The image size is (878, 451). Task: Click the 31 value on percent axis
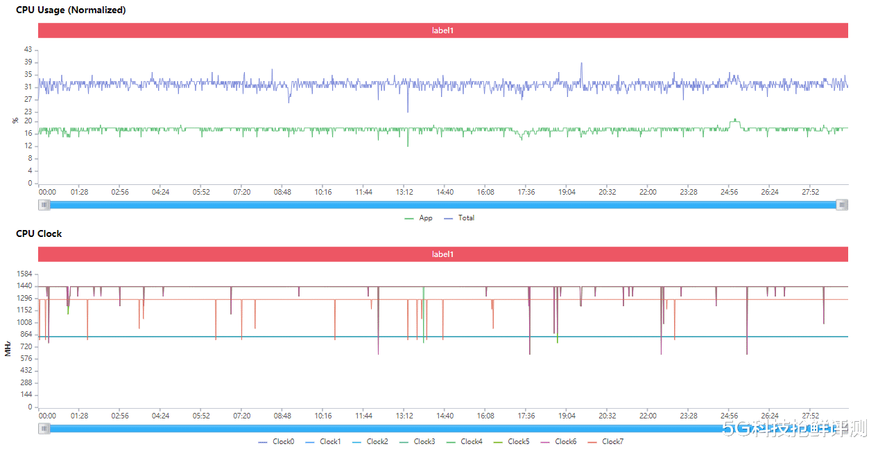click(x=28, y=87)
